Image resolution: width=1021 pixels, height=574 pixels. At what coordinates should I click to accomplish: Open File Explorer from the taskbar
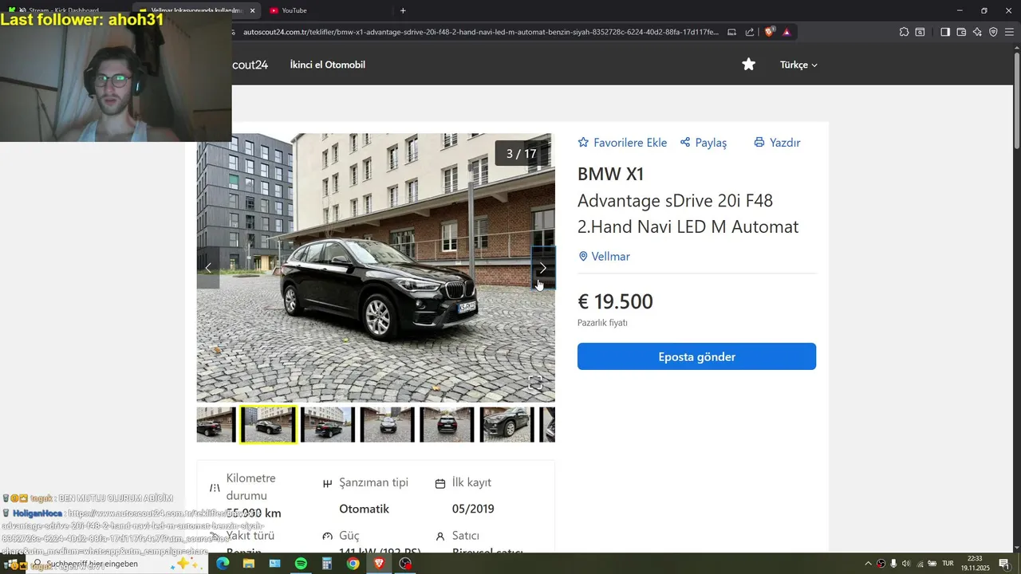pyautogui.click(x=249, y=564)
